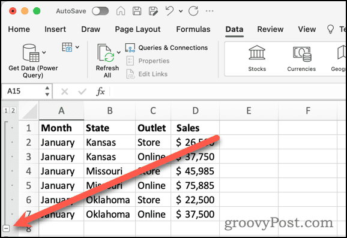347x238 pixels.
Task: Click the Home icon in title bar
Action: pos(121,11)
